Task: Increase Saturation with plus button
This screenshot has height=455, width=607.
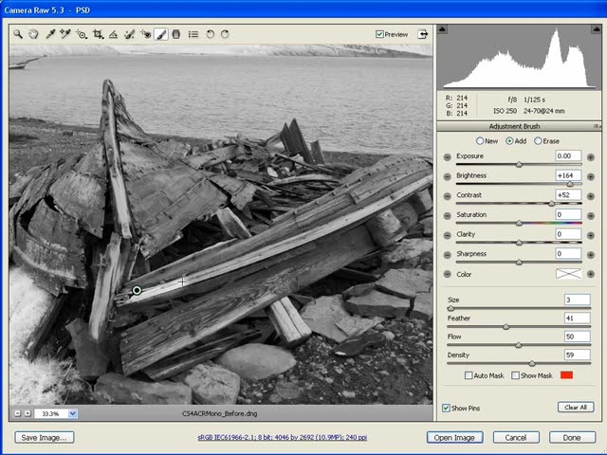Action: 591,216
